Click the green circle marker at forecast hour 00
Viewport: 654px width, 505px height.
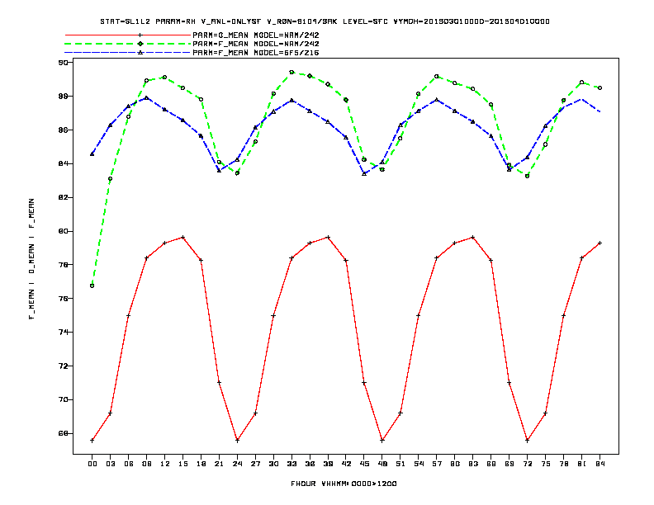(x=92, y=286)
